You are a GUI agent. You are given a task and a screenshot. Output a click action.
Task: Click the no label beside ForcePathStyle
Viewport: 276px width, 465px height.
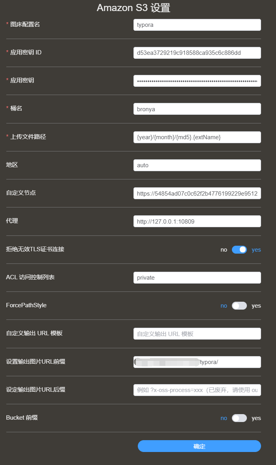pyautogui.click(x=224, y=306)
